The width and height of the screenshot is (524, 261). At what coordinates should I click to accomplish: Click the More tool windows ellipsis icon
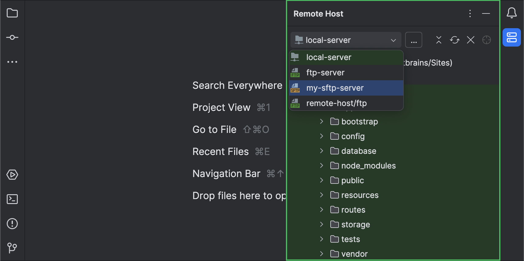click(x=12, y=62)
